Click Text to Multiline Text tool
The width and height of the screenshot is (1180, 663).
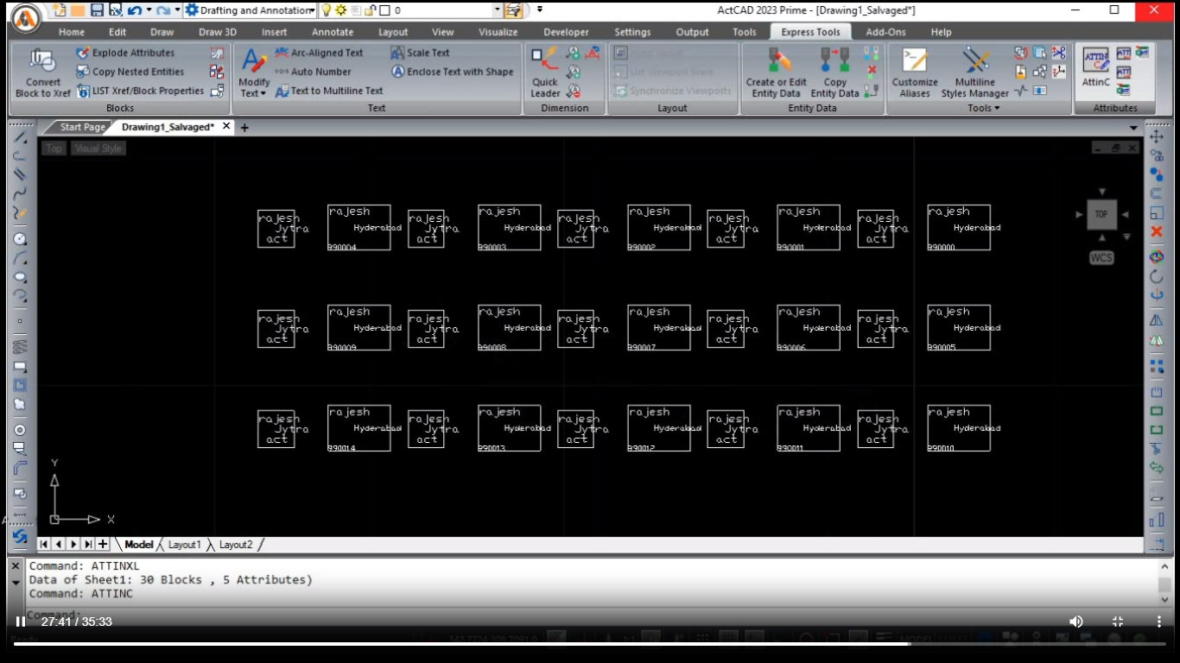[328, 91]
